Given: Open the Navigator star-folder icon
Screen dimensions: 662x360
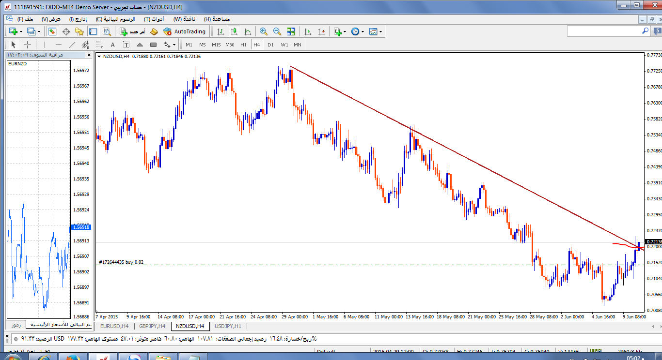Looking at the screenshot, I should click(x=79, y=31).
